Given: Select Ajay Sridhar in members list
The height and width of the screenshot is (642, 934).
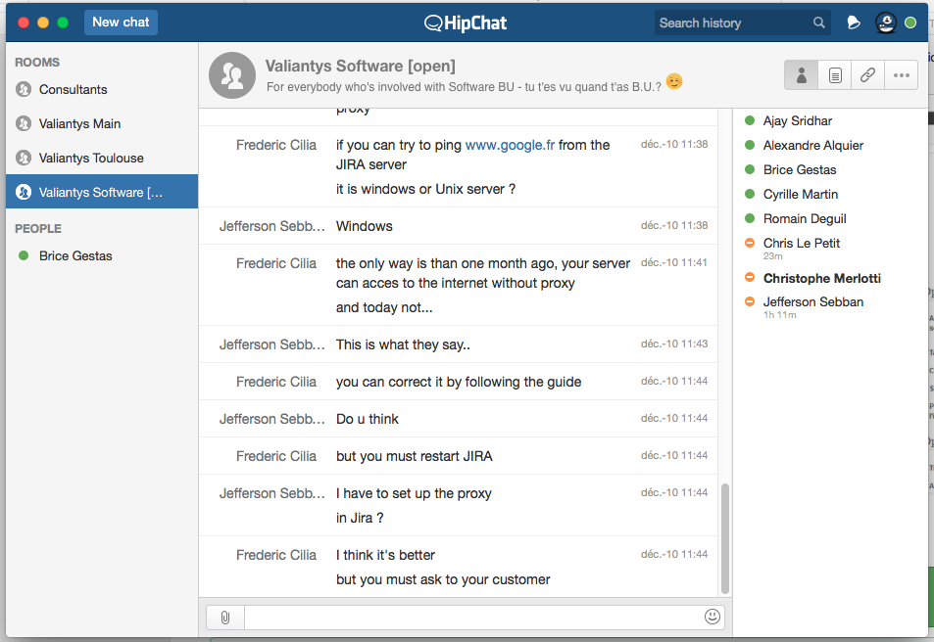Looking at the screenshot, I should 798,120.
